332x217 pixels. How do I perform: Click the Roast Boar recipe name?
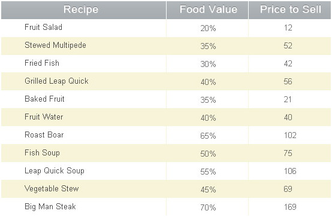point(44,135)
